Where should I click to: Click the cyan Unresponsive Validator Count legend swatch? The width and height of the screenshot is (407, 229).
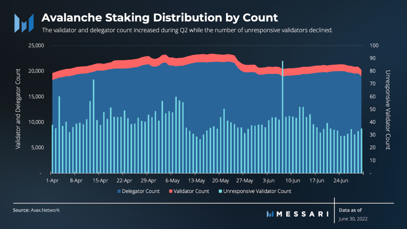tap(220, 191)
